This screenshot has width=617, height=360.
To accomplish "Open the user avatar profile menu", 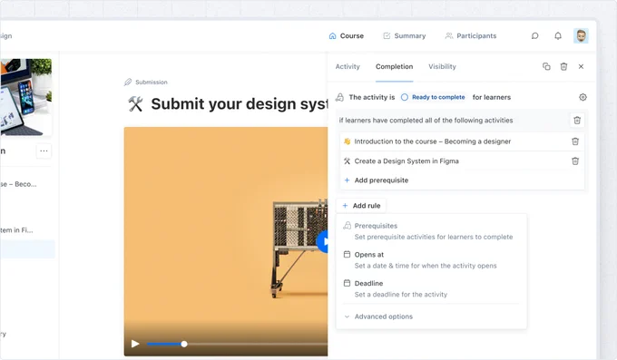I will coord(581,35).
